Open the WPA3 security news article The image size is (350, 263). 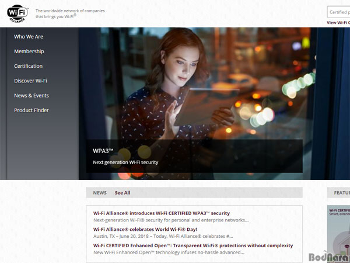162,213
